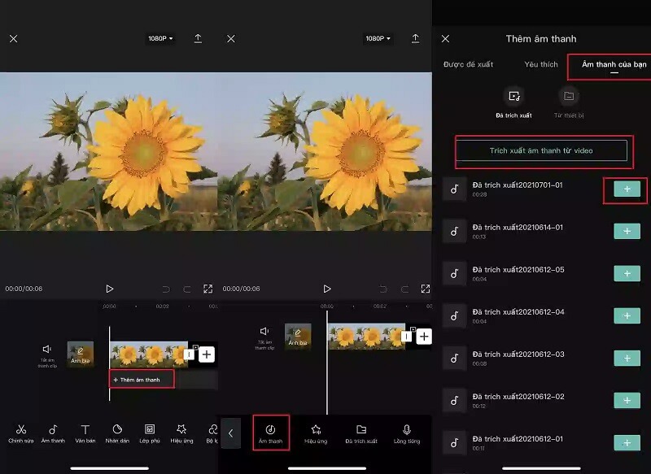Open the Văn bản text tool
The image size is (651, 474).
pos(84,428)
